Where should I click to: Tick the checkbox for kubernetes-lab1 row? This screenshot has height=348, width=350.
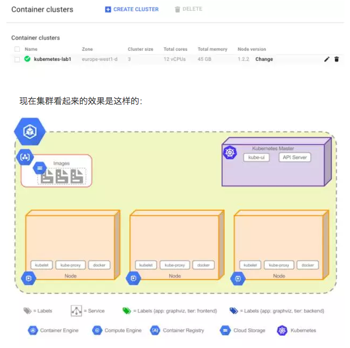[17, 59]
